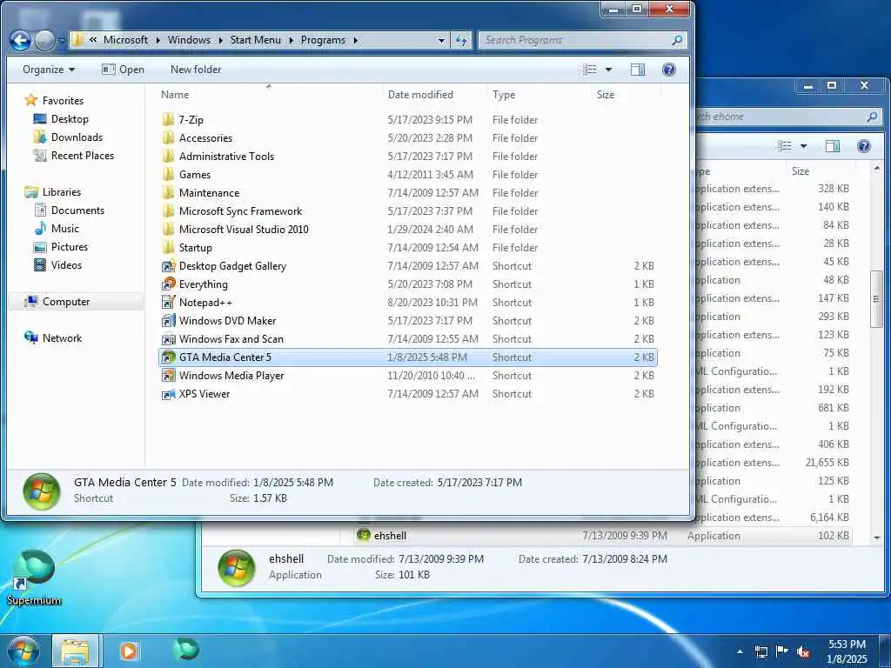Select the Notepad++ shortcut

tap(205, 302)
